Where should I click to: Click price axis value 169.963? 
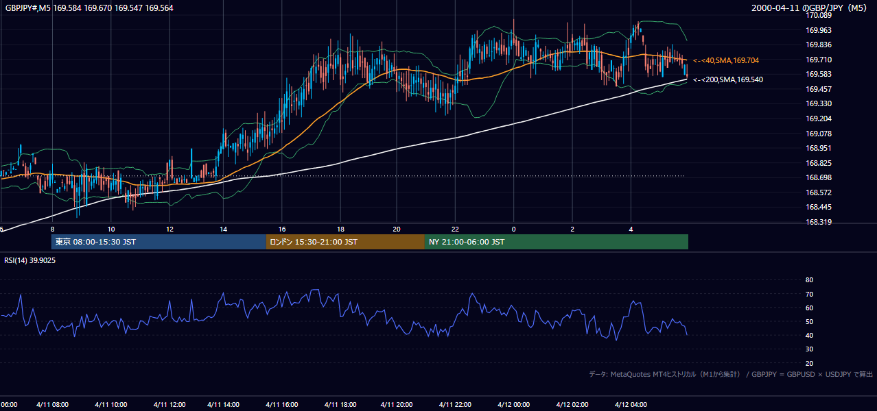(x=818, y=30)
